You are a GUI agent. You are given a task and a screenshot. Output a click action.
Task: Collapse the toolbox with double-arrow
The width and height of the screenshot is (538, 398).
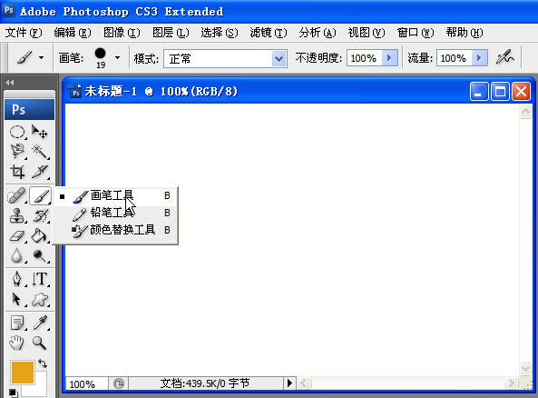[10, 83]
